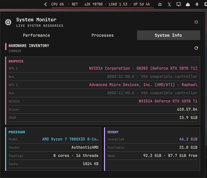207x178 pixels.
Task: Select the bus address 0000:11:00.0 row
Action: pos(103,93)
